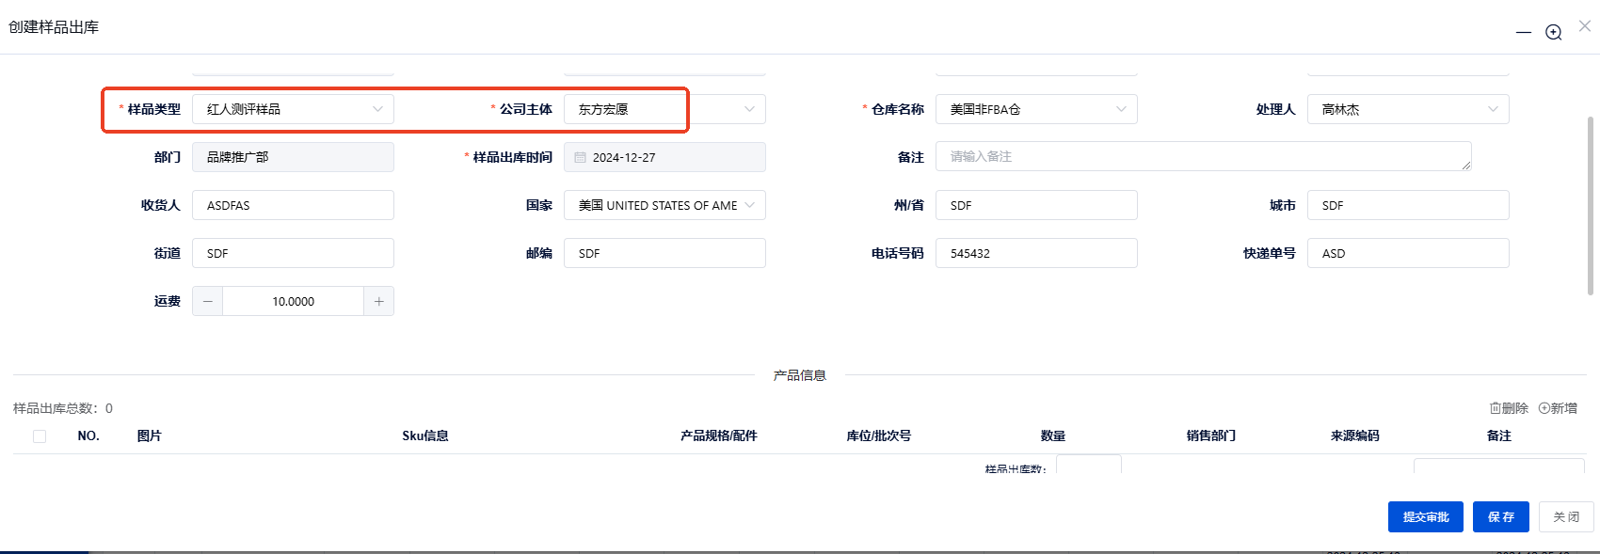
Task: Click the 快递单号 field with ASD
Action: point(1408,253)
